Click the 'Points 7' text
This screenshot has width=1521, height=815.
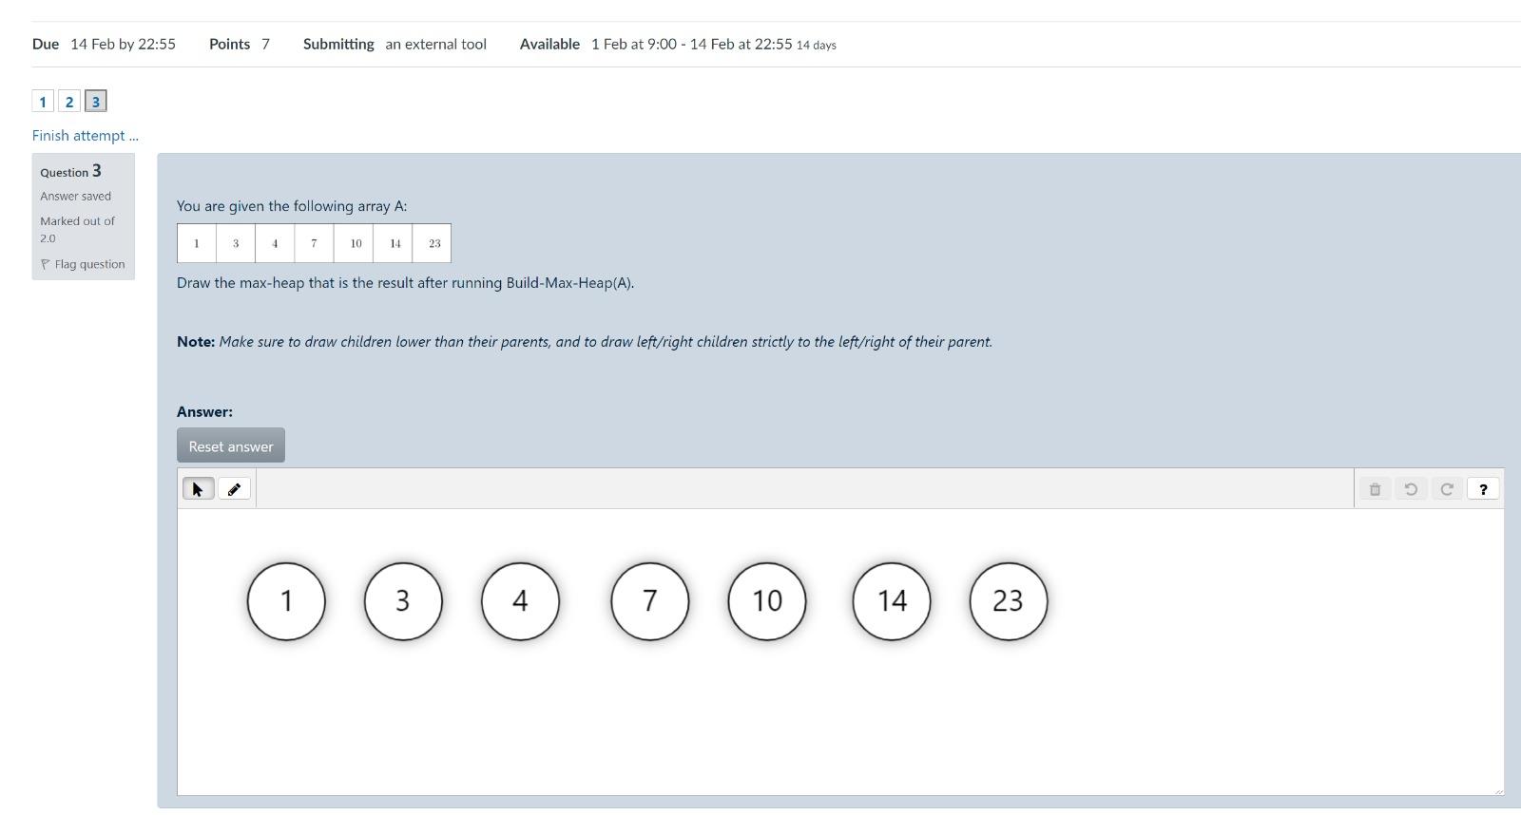pos(240,45)
